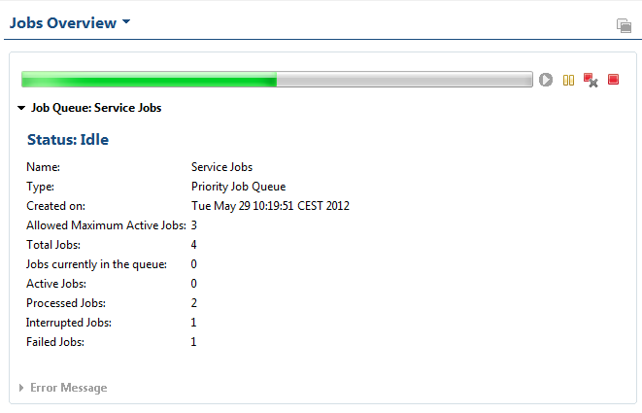Open the Jobs Overview dropdown arrow
This screenshot has width=642, height=413.
coord(126,22)
